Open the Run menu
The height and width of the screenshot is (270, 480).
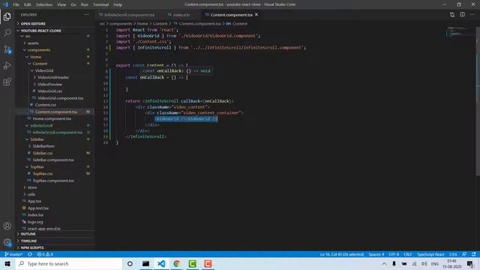pyautogui.click(x=85, y=4)
